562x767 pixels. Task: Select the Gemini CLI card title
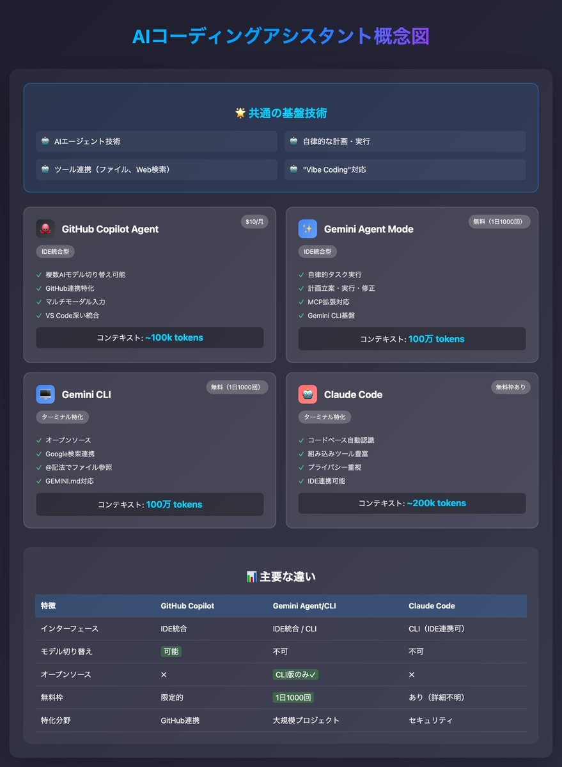(86, 394)
